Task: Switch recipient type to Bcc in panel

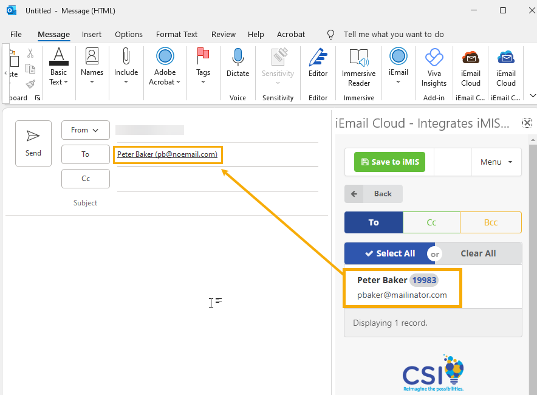Action: [491, 222]
